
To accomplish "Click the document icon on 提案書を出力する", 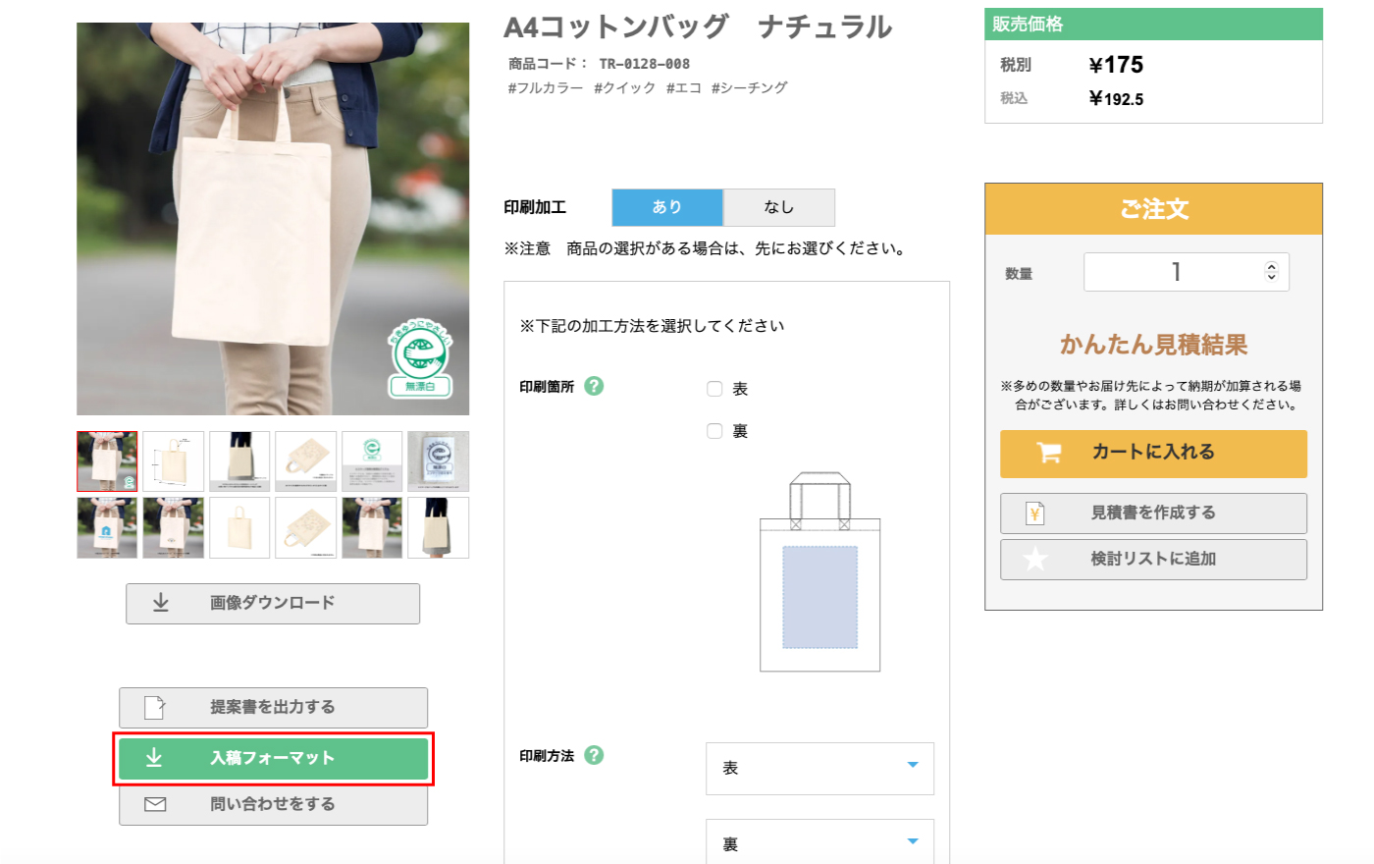I will (x=155, y=707).
